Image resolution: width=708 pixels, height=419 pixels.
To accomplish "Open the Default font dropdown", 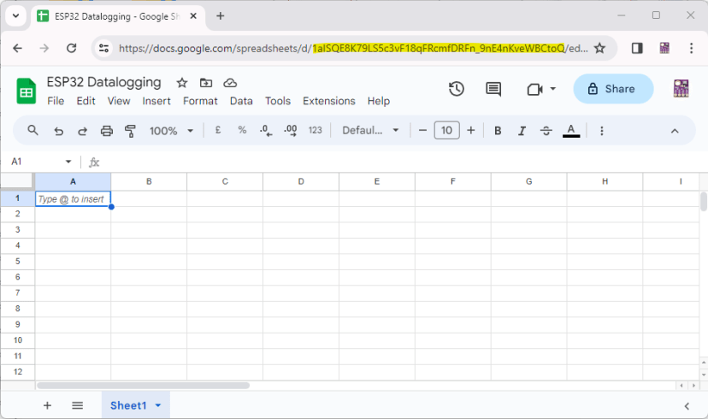I will tap(370, 131).
